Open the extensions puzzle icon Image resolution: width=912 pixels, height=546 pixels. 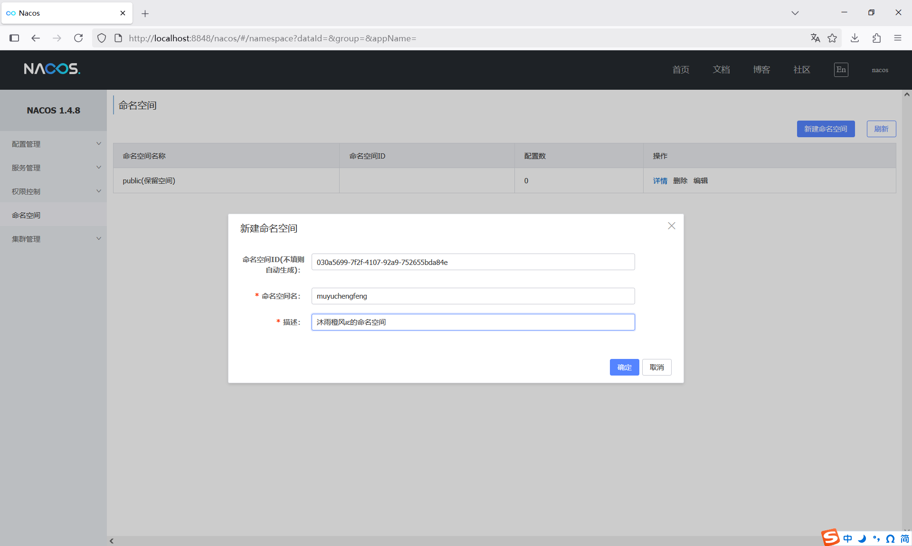[x=876, y=38]
